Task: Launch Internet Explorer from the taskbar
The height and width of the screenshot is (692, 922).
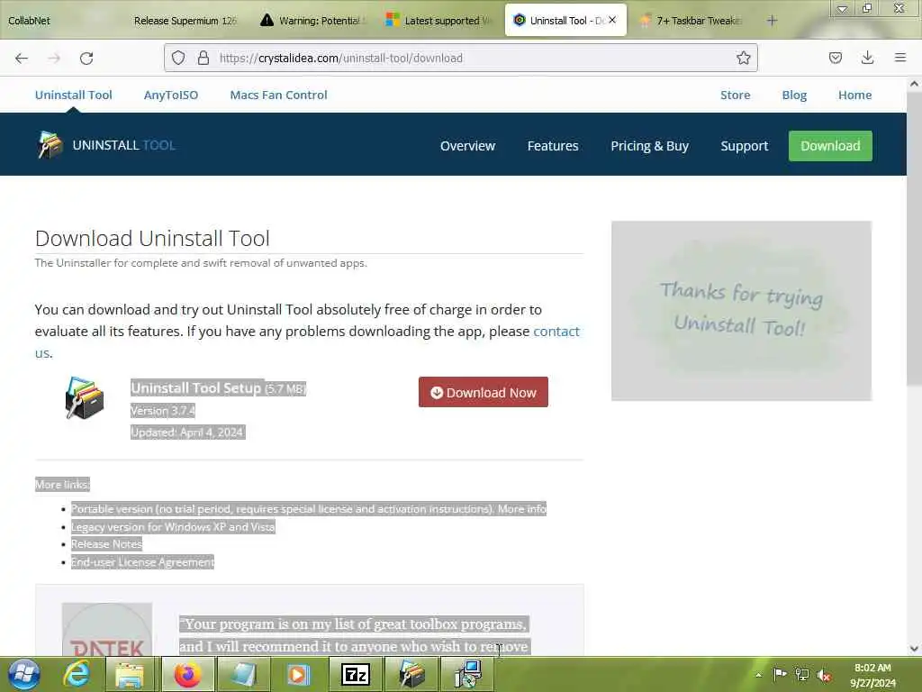Action: [77, 674]
